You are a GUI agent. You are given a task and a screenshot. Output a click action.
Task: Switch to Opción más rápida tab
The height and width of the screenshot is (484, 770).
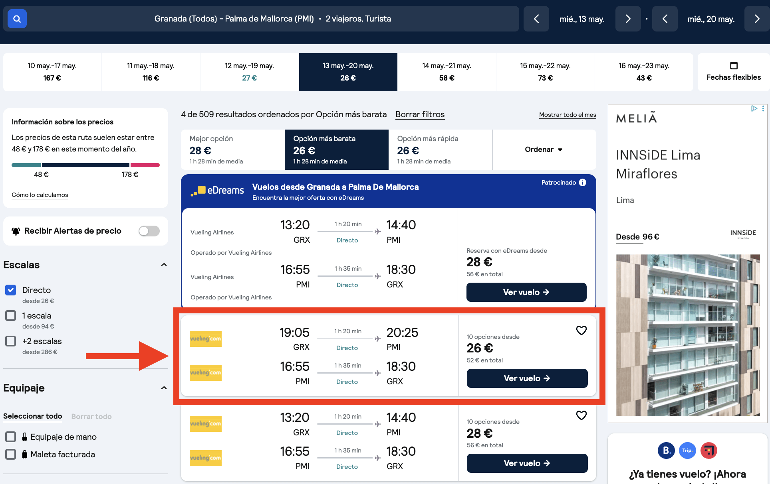point(441,150)
